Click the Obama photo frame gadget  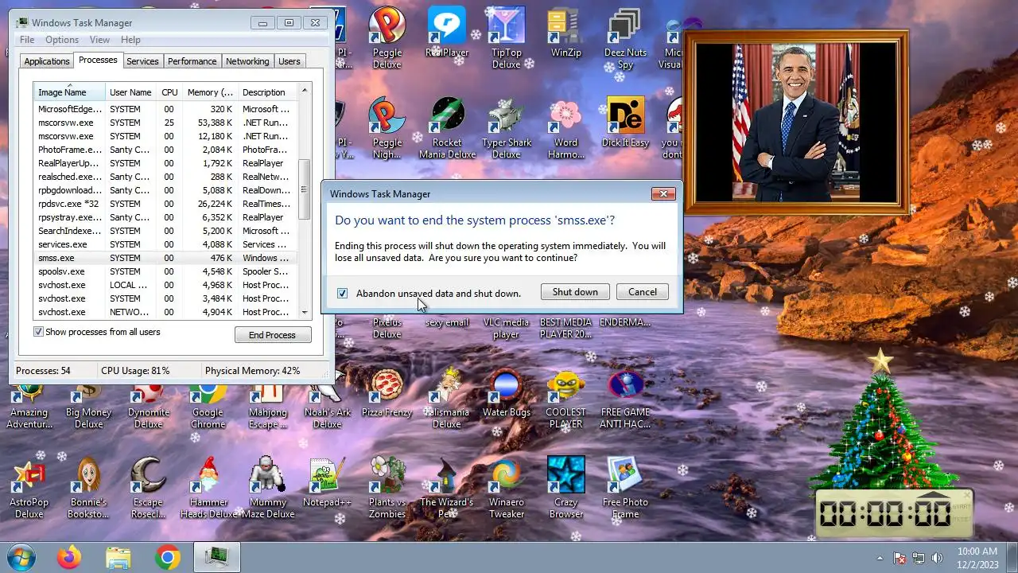pos(796,123)
